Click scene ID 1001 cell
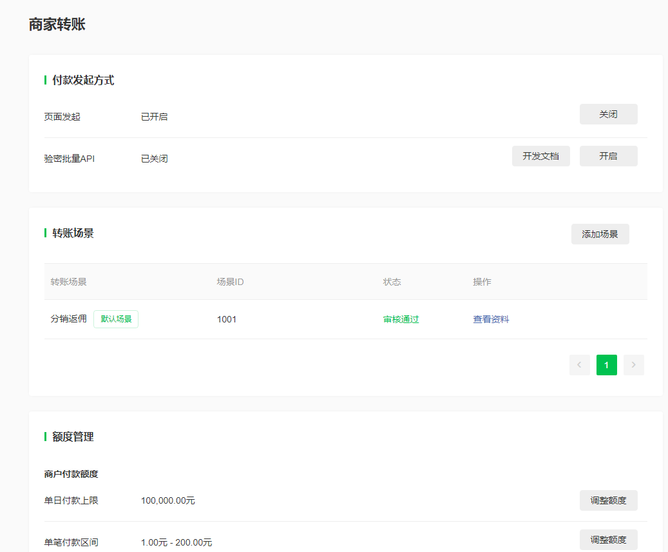The image size is (668, 552). pyautogui.click(x=227, y=319)
